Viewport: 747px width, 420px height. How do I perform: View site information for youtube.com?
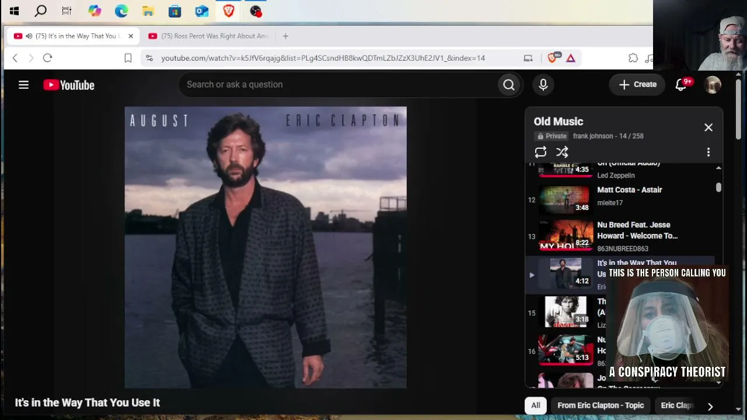tap(149, 58)
